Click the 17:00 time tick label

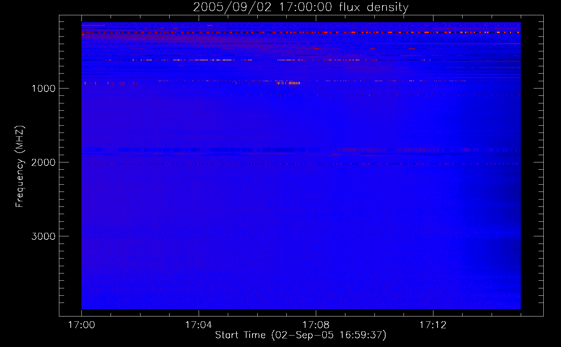pyautogui.click(x=81, y=325)
